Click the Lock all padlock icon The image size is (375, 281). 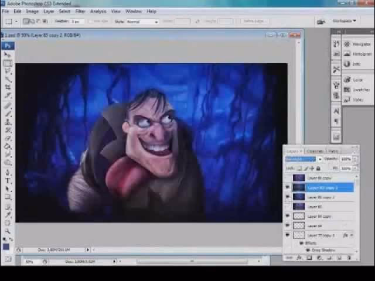318,169
